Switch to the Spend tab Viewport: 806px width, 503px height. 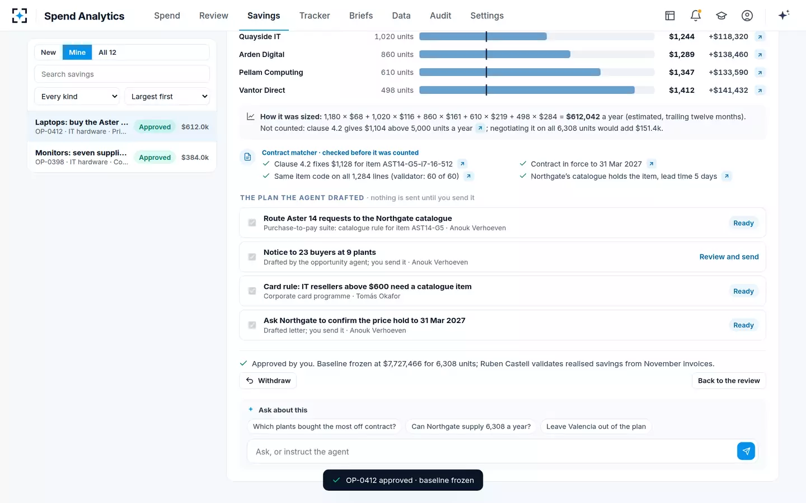[x=167, y=16]
